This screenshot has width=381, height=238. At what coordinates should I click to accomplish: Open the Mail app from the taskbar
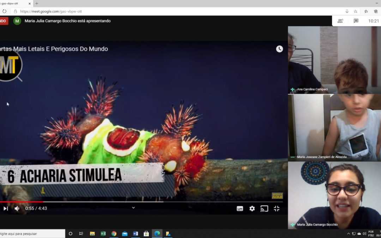[x=125, y=234]
